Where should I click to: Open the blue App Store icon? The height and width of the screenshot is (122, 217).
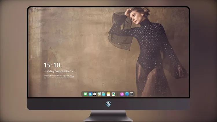(127, 94)
